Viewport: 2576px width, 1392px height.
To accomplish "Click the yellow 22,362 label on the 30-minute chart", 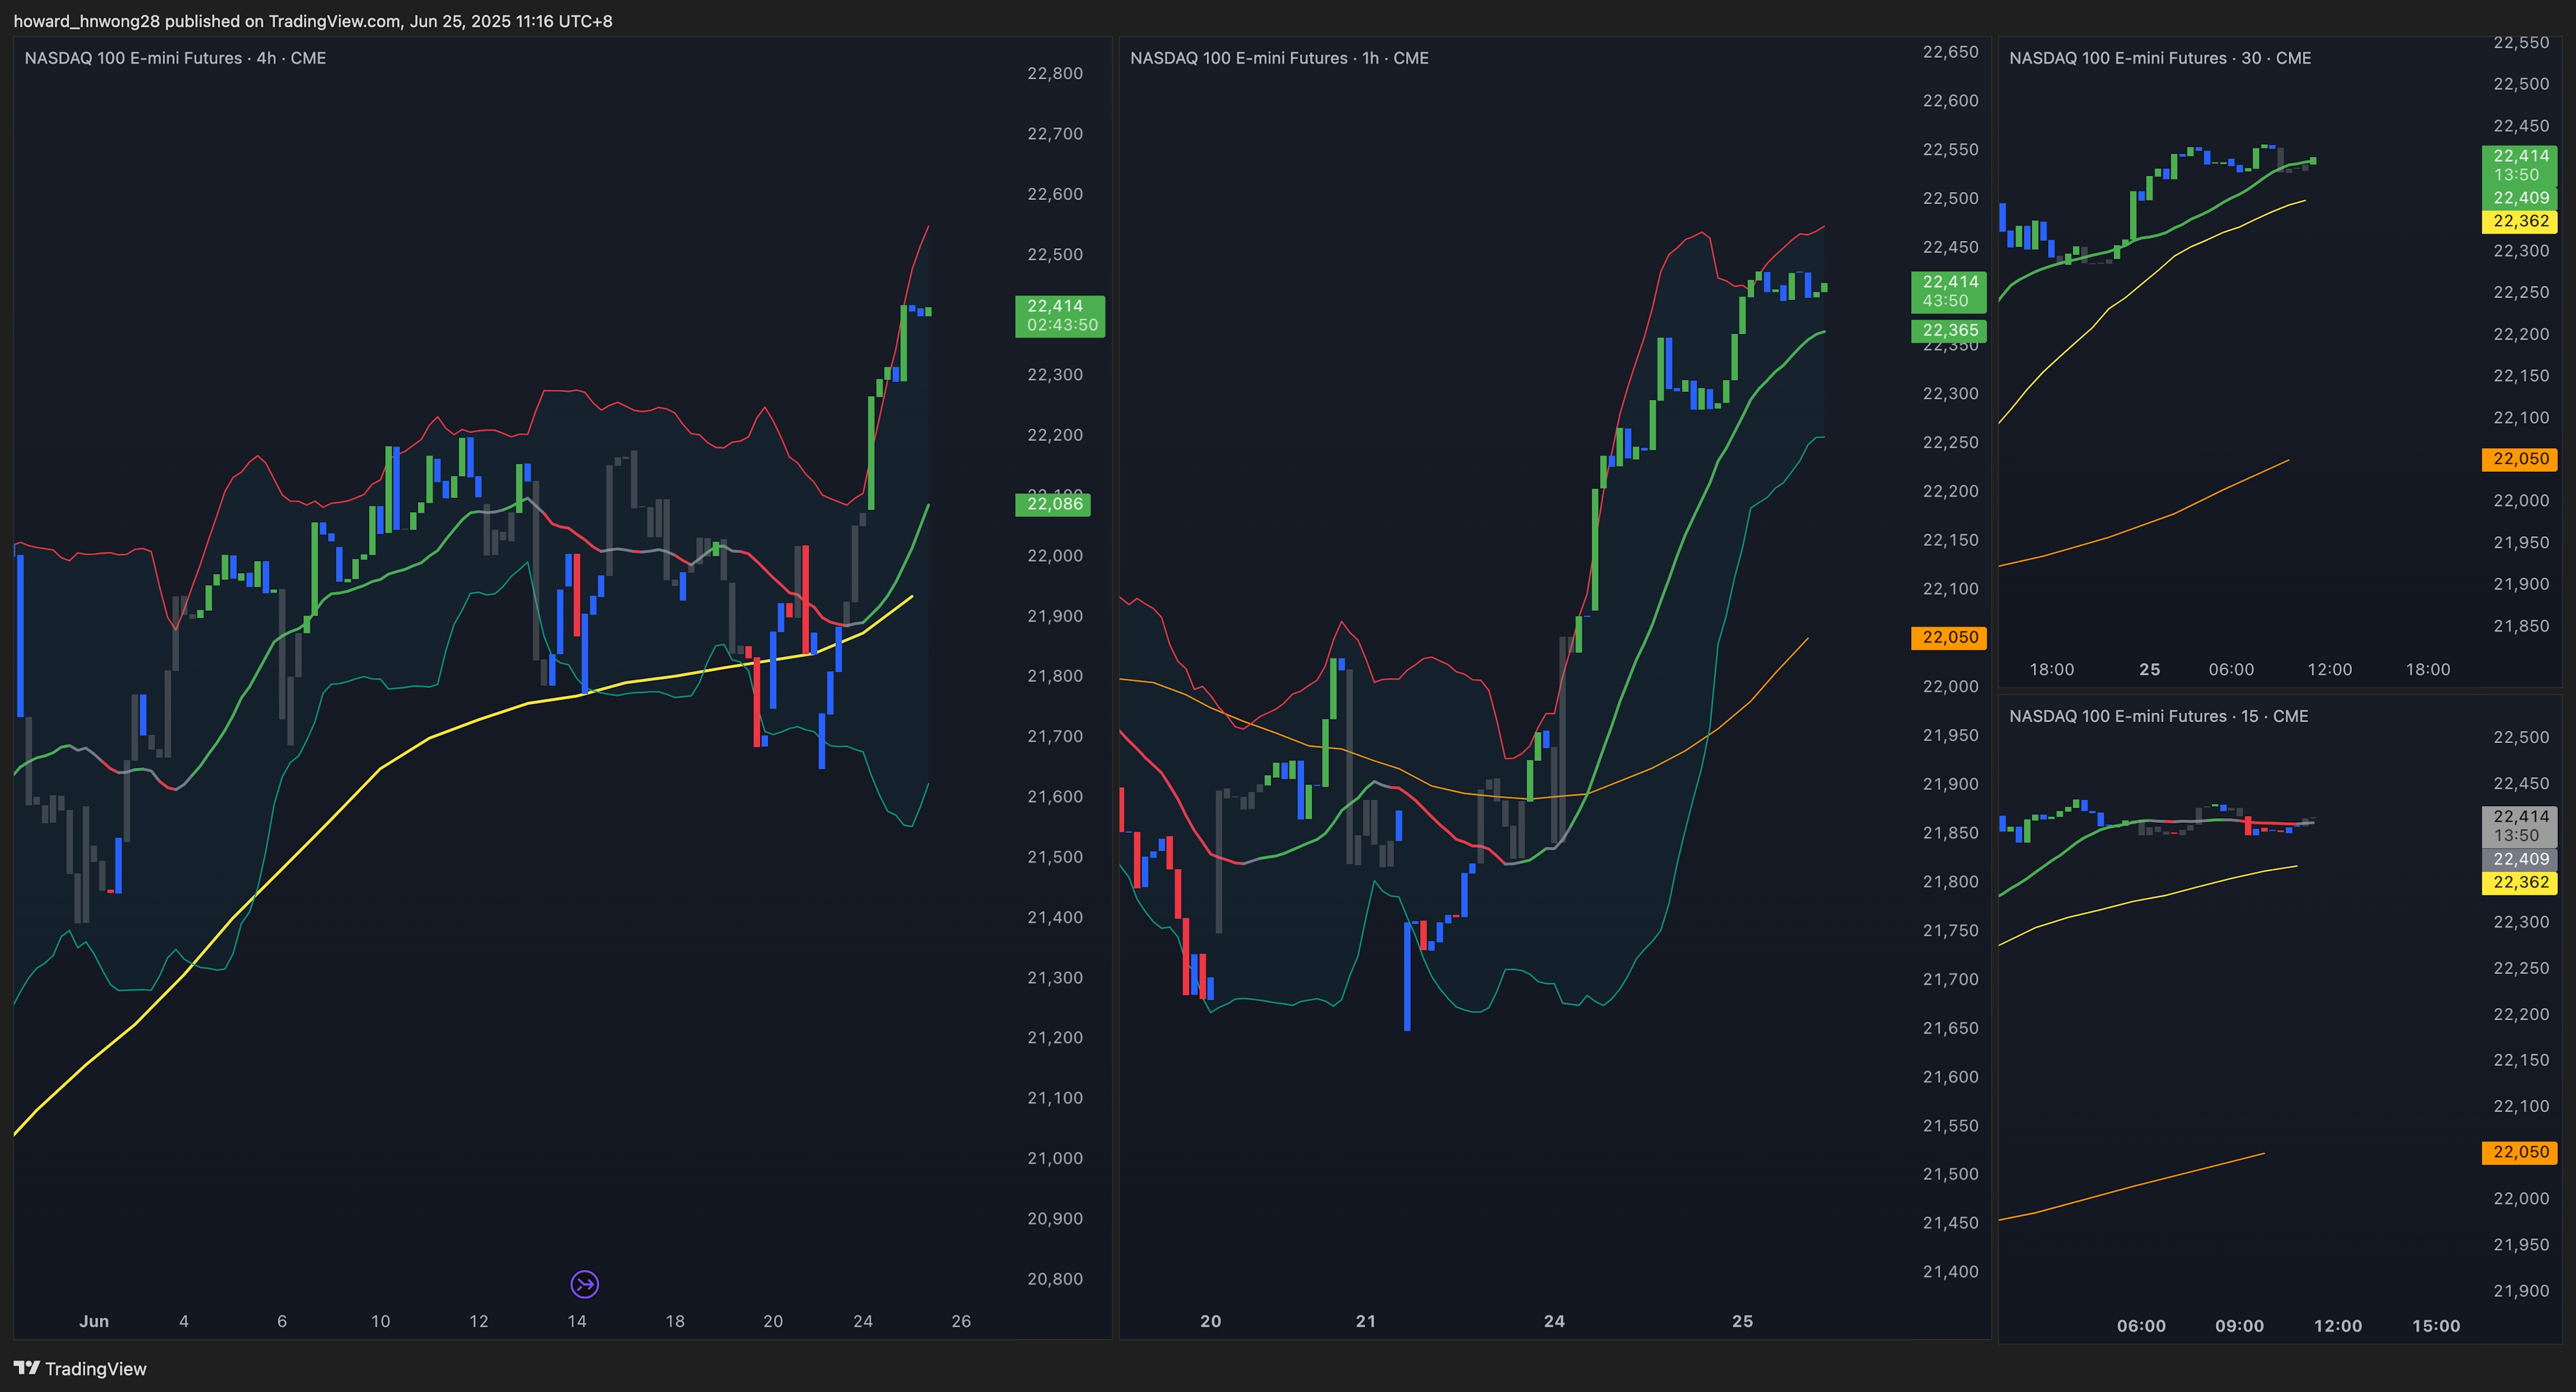I will [x=2520, y=221].
